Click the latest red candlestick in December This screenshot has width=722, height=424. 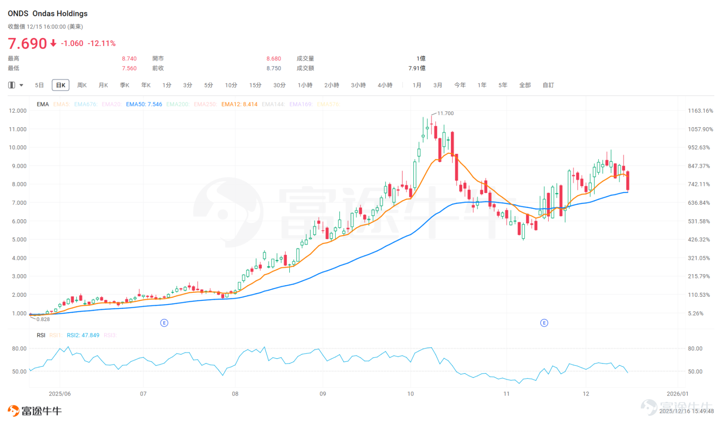[628, 180]
